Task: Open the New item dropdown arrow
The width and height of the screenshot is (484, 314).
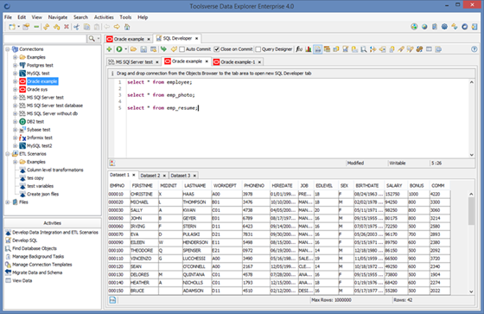Action: pos(18,27)
